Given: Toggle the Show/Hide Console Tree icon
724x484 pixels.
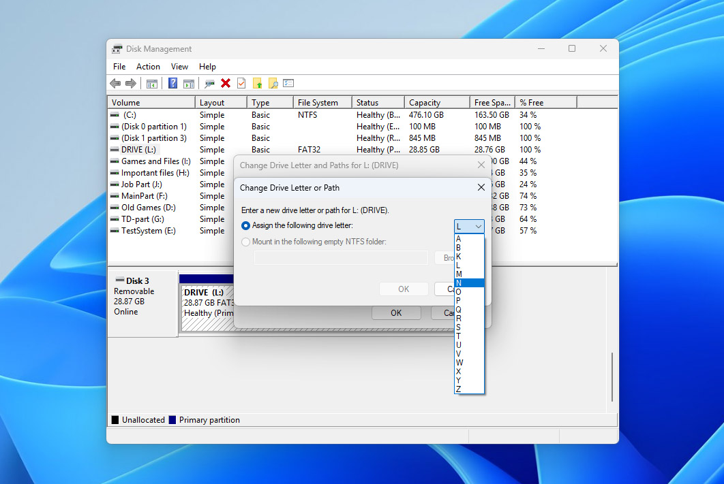Looking at the screenshot, I should [152, 84].
